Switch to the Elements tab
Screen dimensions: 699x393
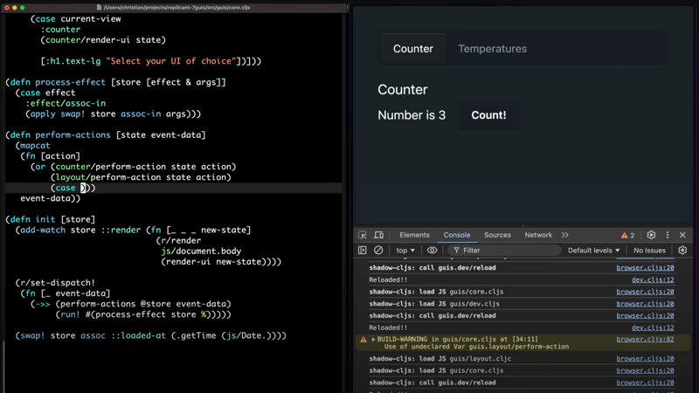point(414,235)
